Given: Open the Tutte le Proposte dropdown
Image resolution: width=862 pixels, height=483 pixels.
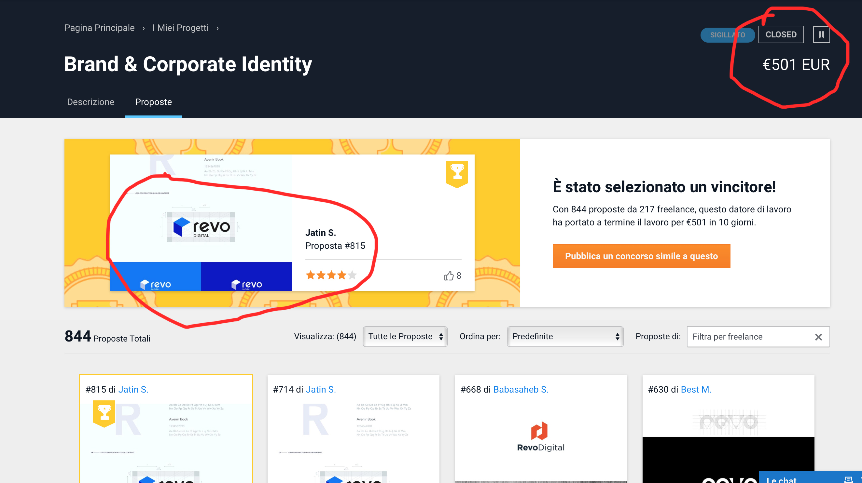Looking at the screenshot, I should [x=405, y=337].
